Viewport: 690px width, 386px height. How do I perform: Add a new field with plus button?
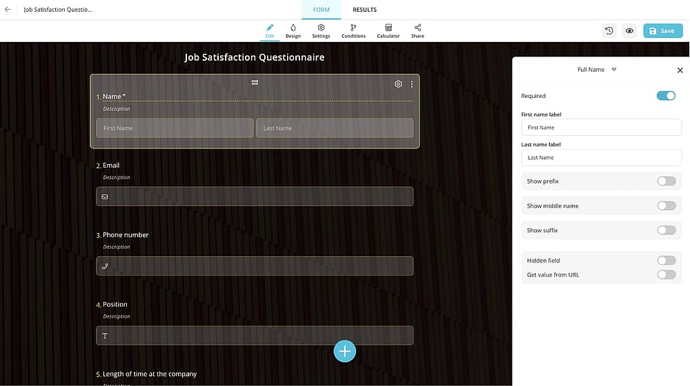point(344,352)
